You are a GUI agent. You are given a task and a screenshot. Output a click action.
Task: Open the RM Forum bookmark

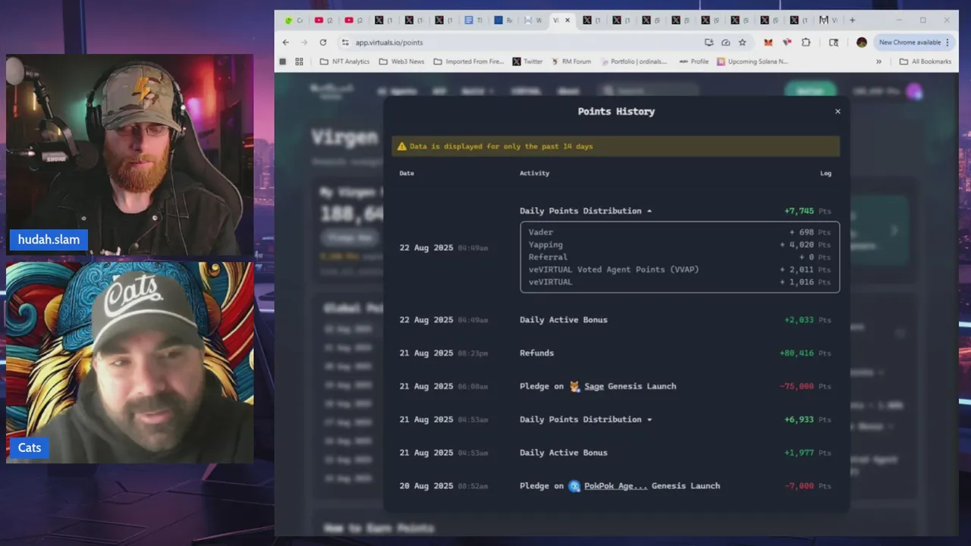pos(570,61)
